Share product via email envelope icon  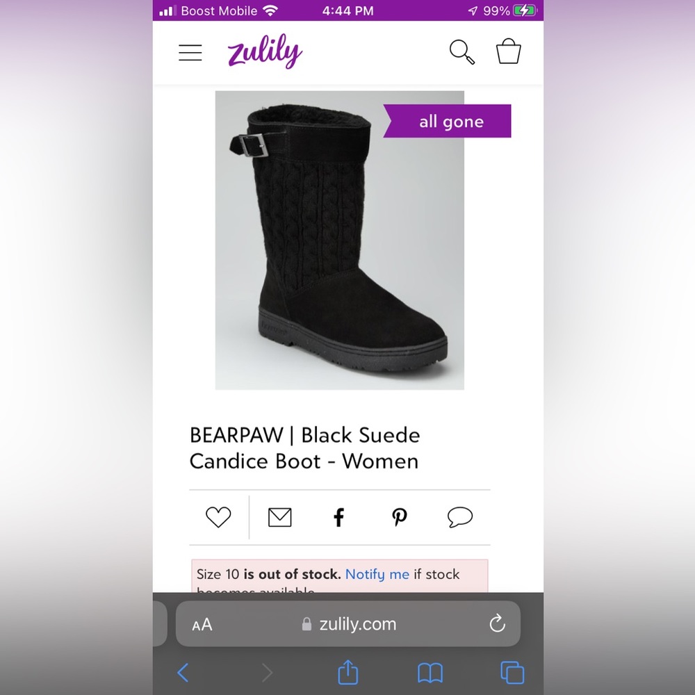point(280,517)
